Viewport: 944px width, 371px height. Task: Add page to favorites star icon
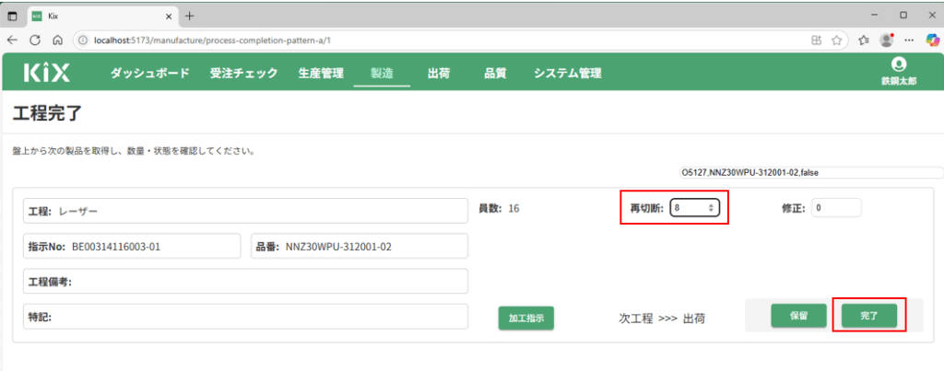point(836,41)
